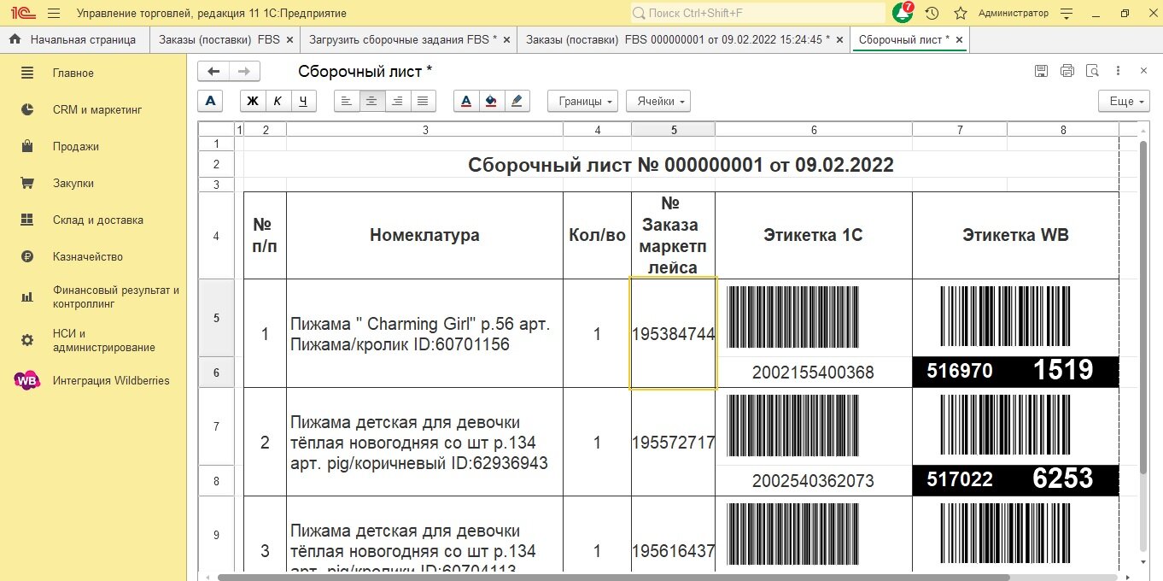Open Склад и доставка section
Screen dimensions: 1163x581
[93, 220]
